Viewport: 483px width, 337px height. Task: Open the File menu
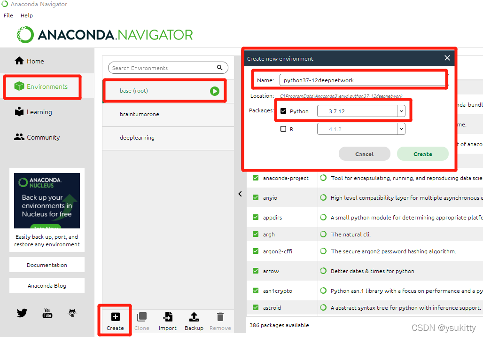point(8,16)
